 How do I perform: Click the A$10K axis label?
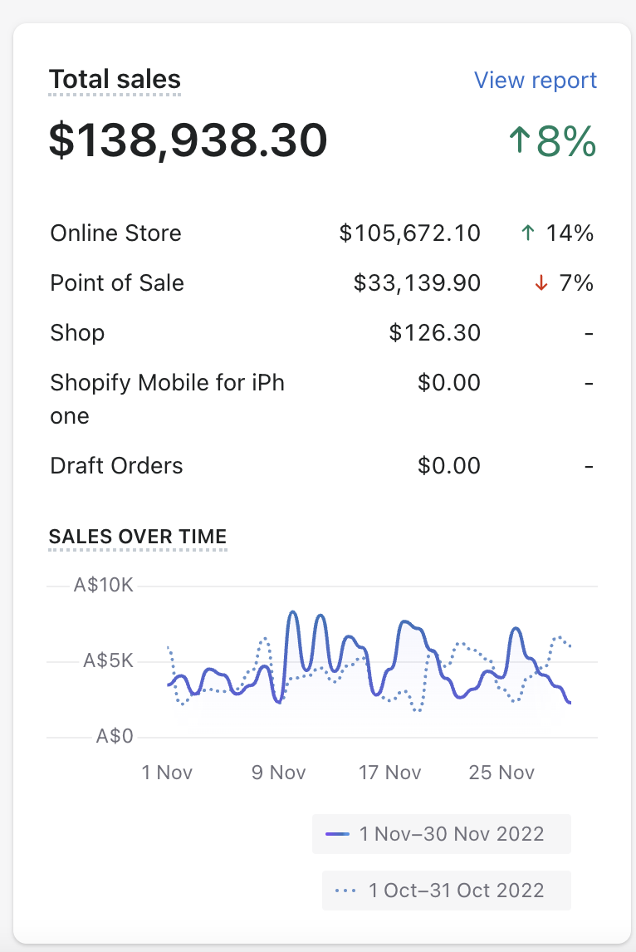point(104,586)
